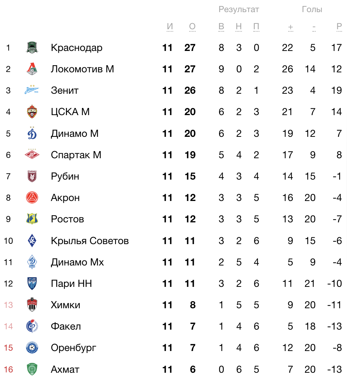Click the Акрон red circle logo
The image size is (347, 387).
32,197
